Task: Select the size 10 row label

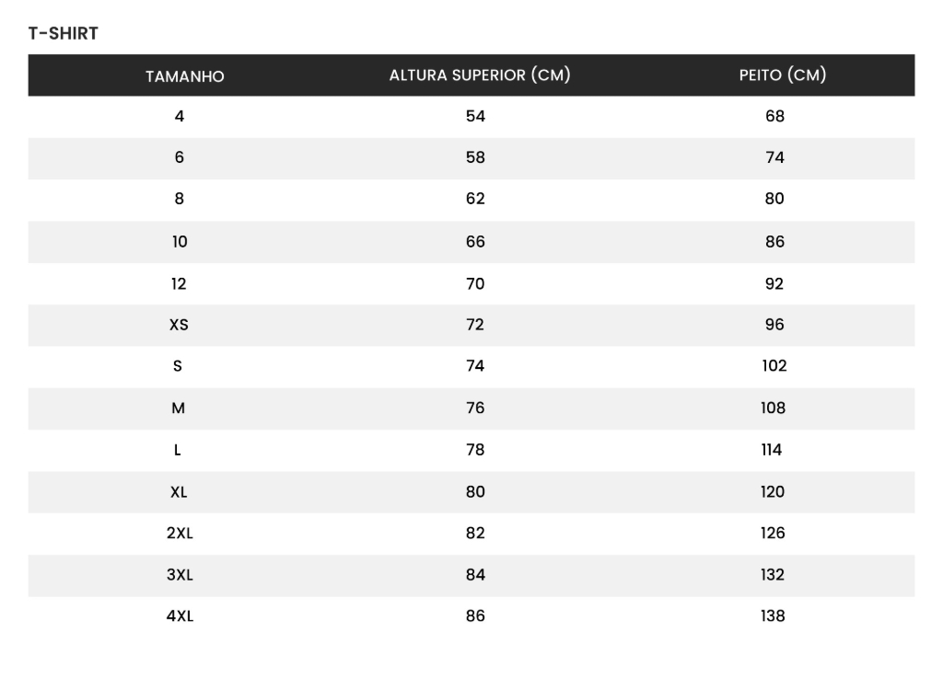Action: [180, 242]
